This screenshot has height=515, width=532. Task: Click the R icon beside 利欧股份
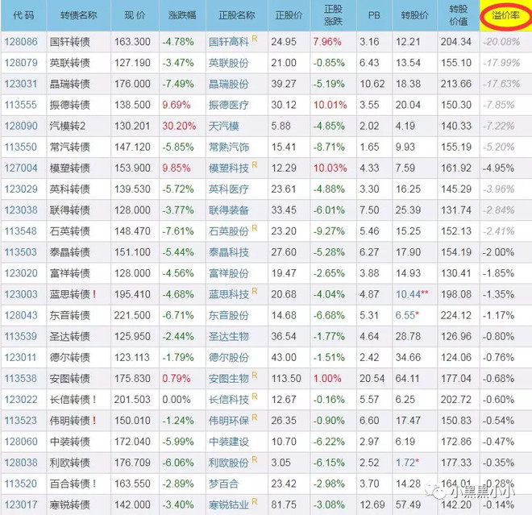click(x=255, y=459)
